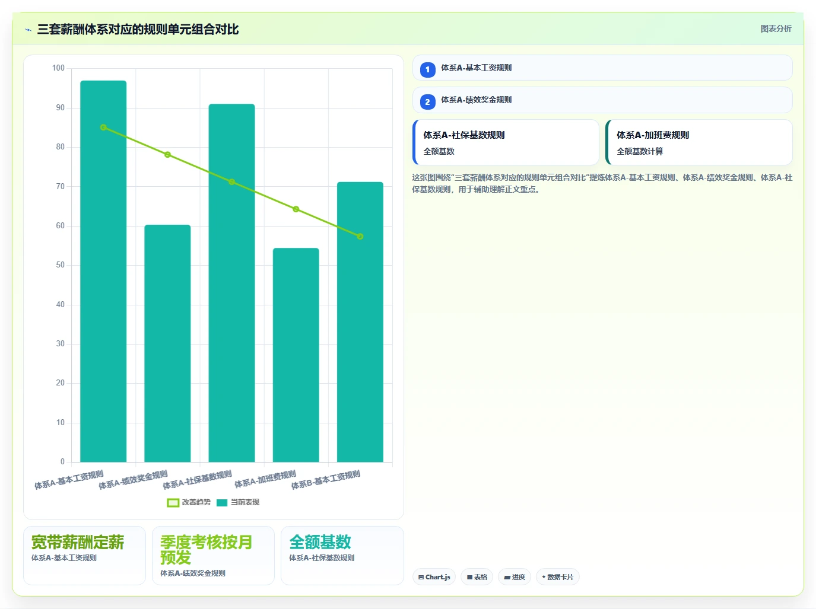Screen dimensions: 816x609
Task: Click x-axis label 体系B-基本工资规则
Action: (x=326, y=480)
